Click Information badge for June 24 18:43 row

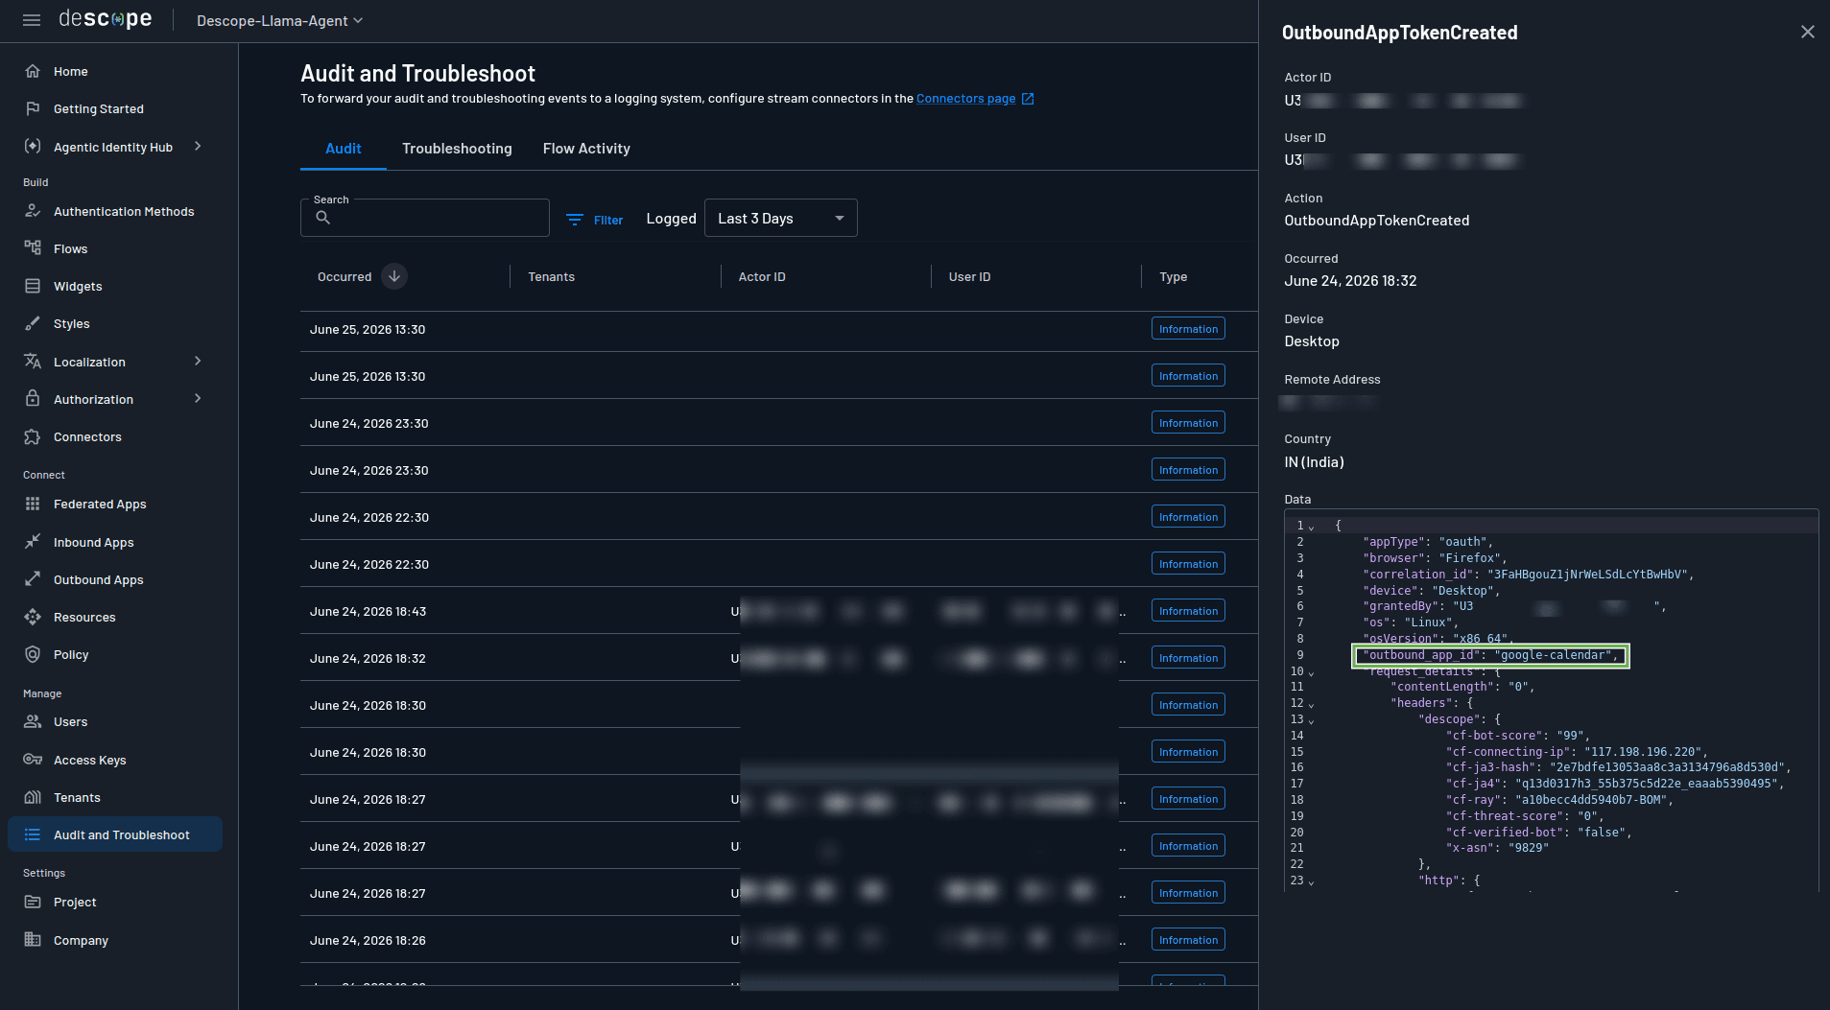tap(1188, 611)
